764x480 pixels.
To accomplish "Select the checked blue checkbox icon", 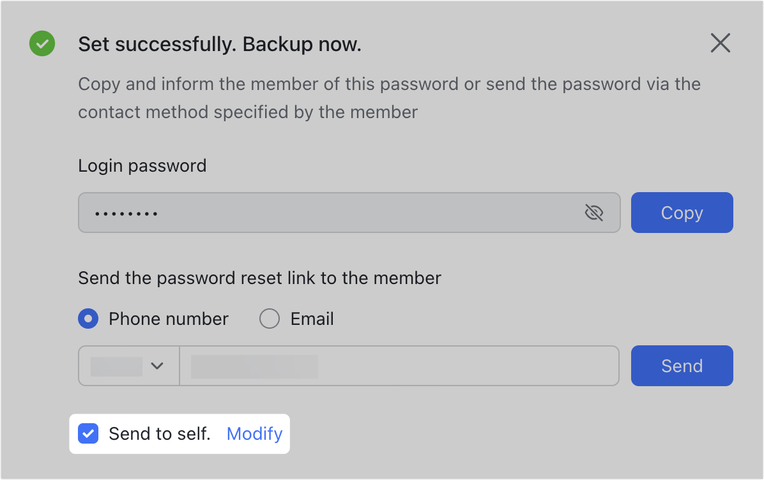I will [88, 433].
